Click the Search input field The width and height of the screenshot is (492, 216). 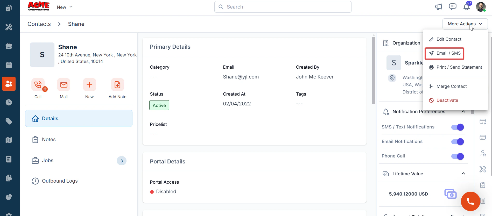coord(283,7)
